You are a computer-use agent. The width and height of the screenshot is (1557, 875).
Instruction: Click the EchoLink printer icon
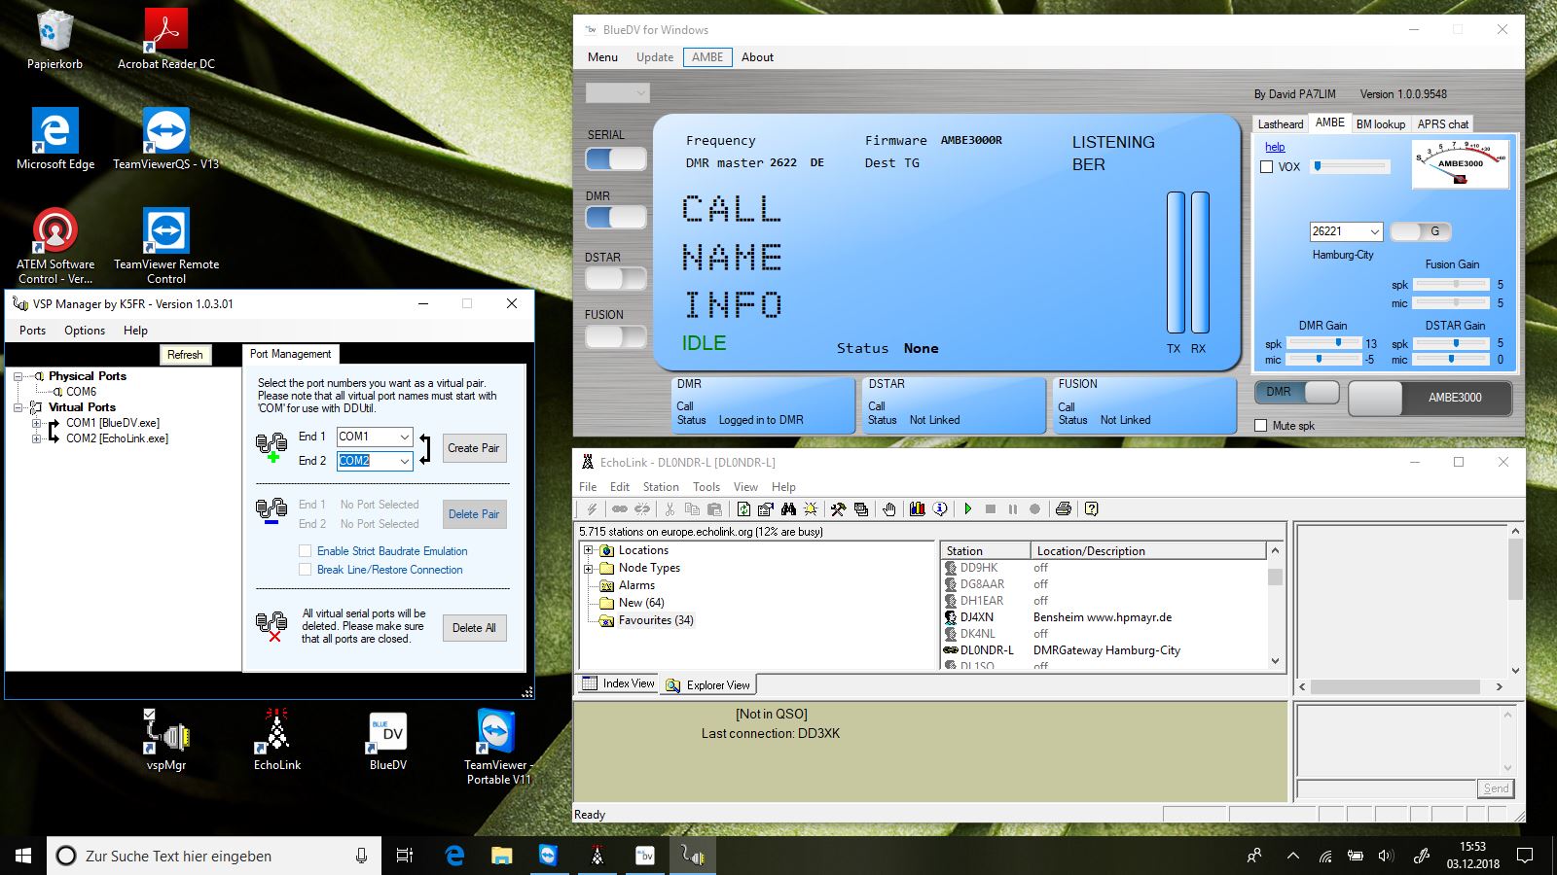(1064, 508)
